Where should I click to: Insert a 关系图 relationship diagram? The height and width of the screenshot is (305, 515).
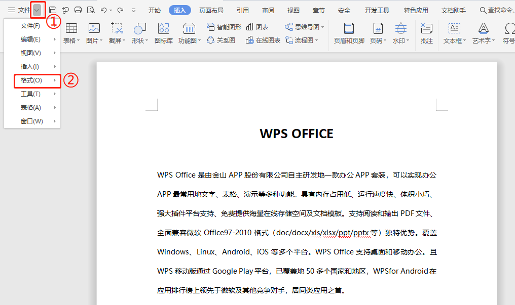(x=221, y=40)
